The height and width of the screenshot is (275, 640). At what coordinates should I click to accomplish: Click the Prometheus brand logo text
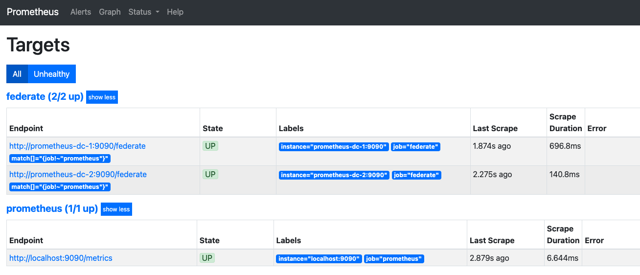coord(33,12)
